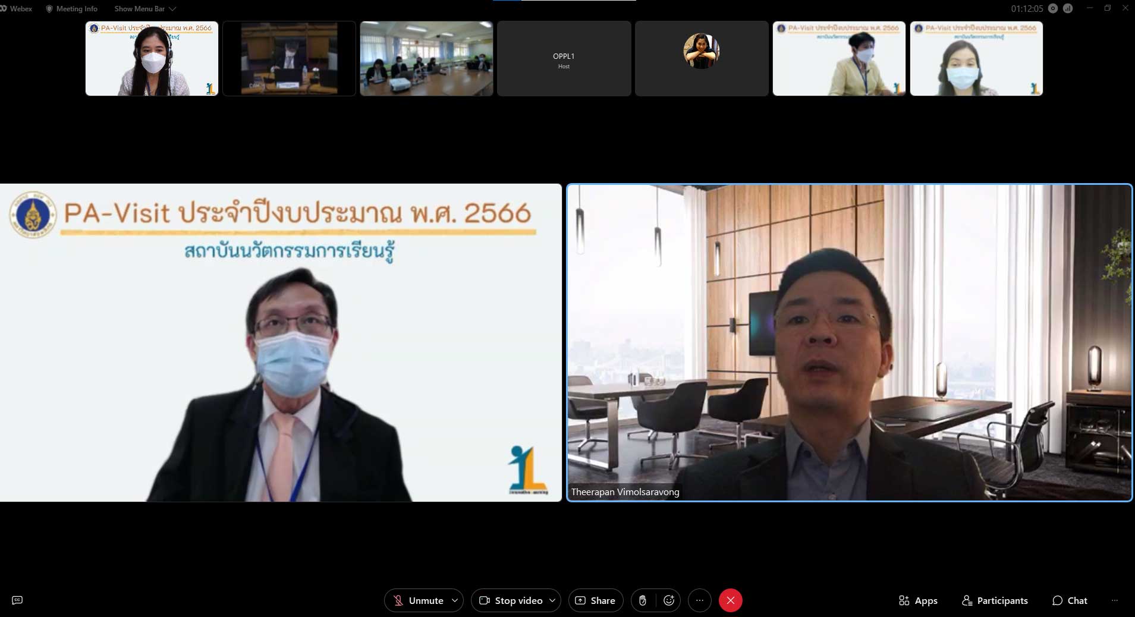This screenshot has height=617, width=1135.
Task: Click the raise hand icon
Action: 643,600
